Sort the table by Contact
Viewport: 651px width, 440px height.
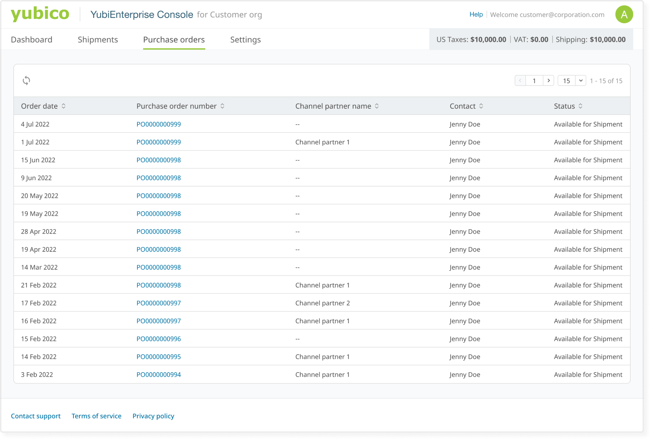[481, 106]
